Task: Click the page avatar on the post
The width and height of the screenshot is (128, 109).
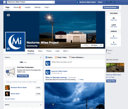Action: click(48, 72)
